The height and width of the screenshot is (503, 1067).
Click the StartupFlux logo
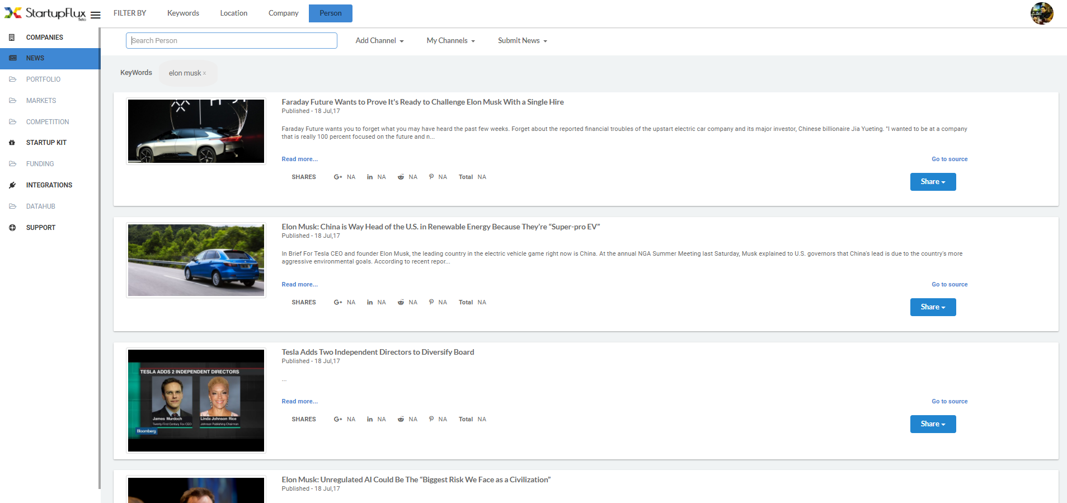point(45,13)
